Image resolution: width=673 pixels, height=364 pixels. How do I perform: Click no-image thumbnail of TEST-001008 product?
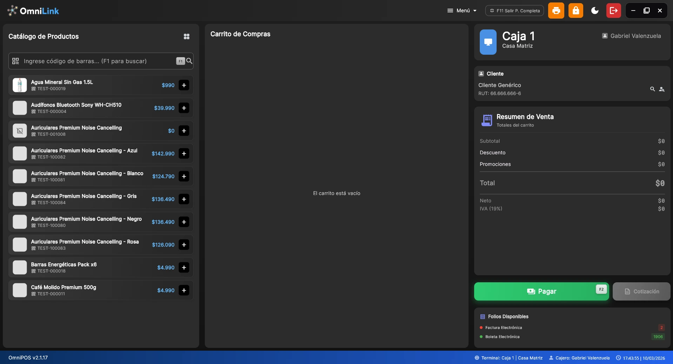tap(20, 131)
